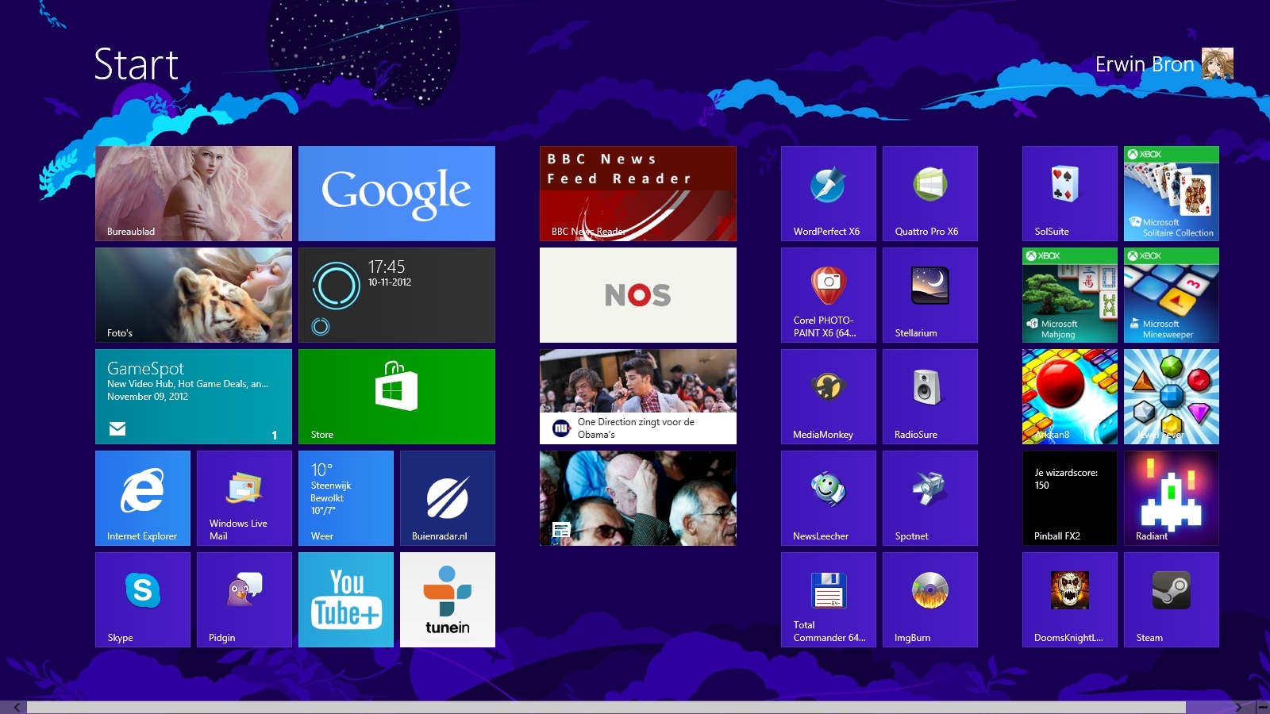Launch Steam
Image resolution: width=1270 pixels, height=714 pixels.
tap(1172, 600)
